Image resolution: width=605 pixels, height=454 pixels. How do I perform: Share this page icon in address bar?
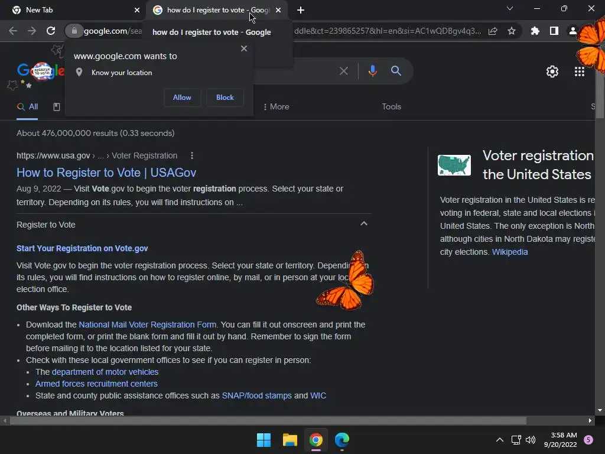493,31
